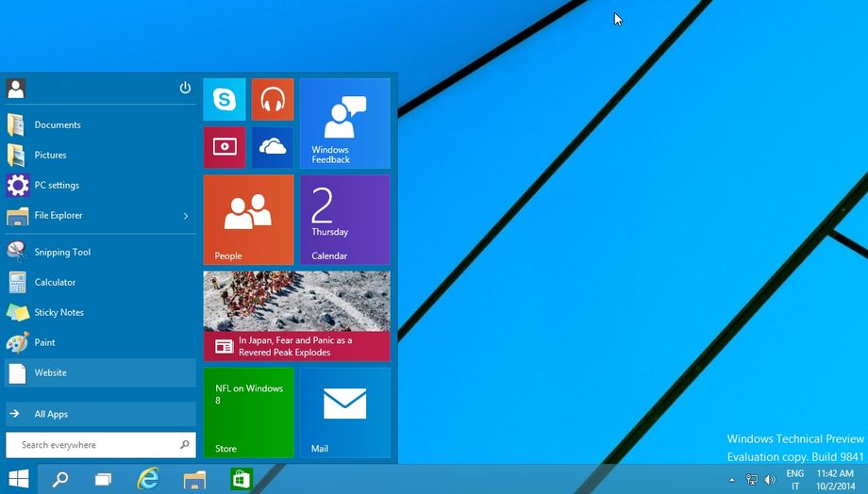868x494 pixels.
Task: Open Internet Explorer from the taskbar
Action: (x=148, y=479)
